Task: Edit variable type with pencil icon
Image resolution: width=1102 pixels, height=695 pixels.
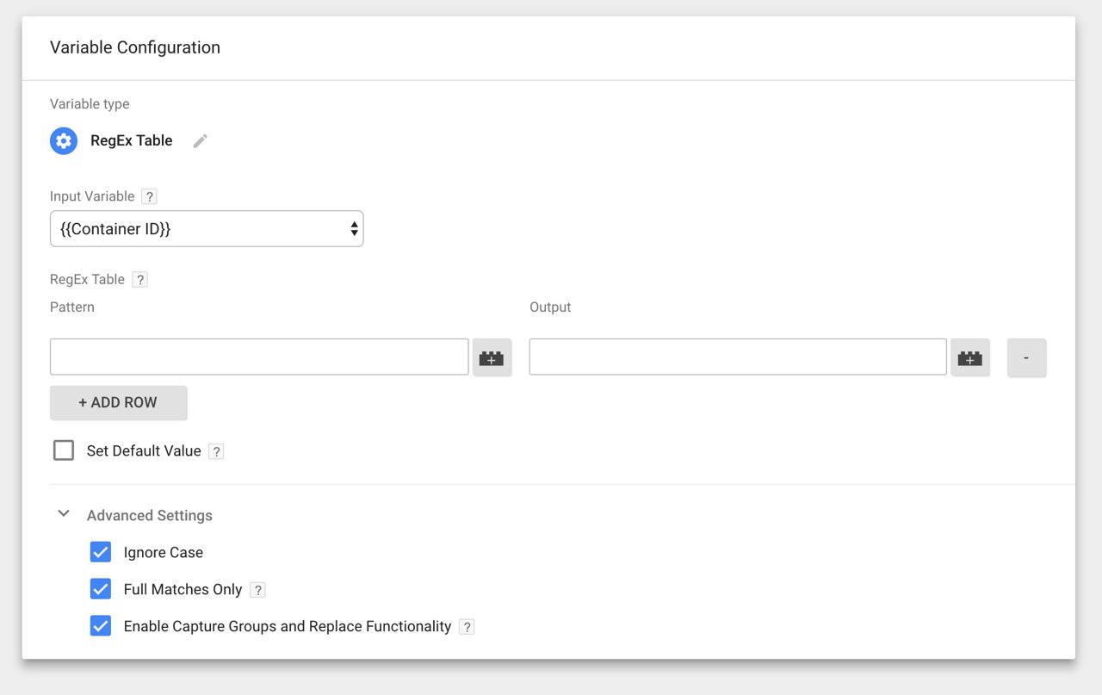Action: [x=201, y=141]
